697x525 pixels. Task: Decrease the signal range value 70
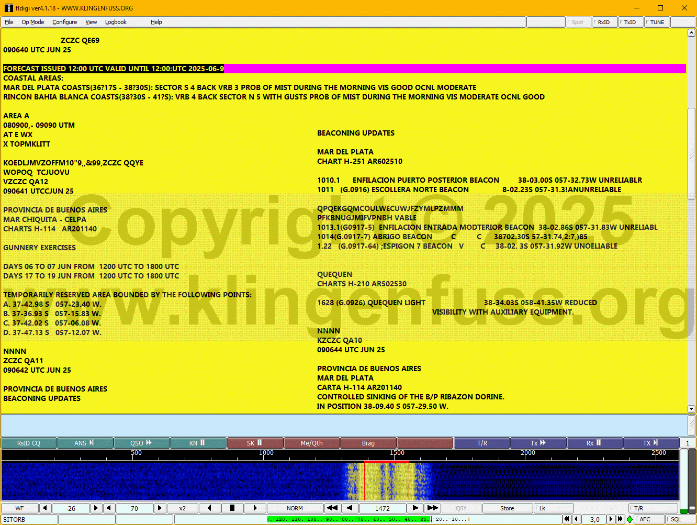coord(109,508)
